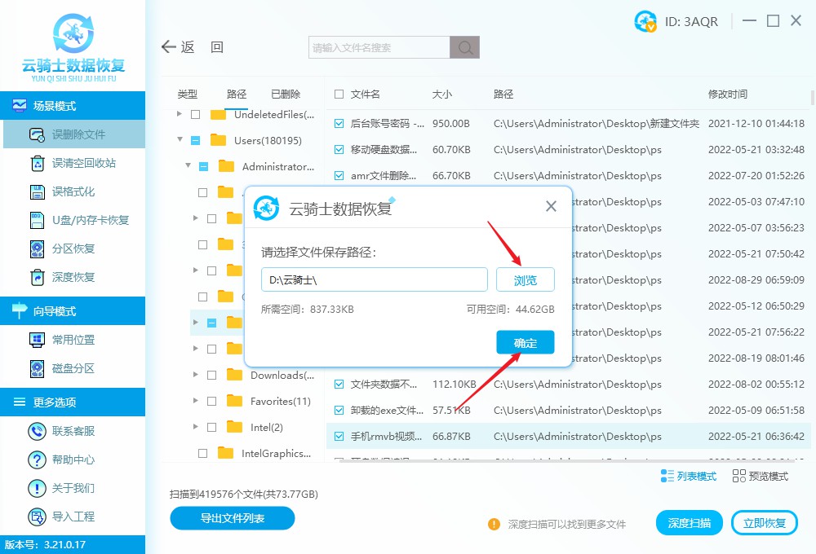
Task: Uncheck the 手机rmvb视频 file checkbox
Action: click(339, 436)
